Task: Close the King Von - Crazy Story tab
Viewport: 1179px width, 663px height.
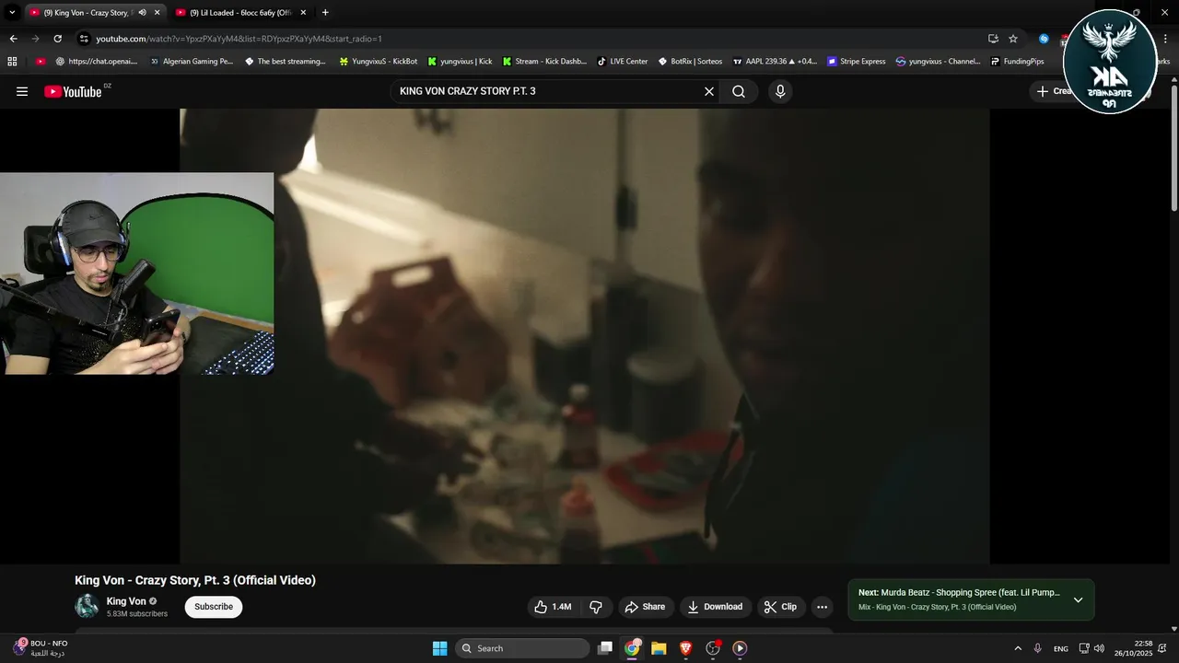Action: 157,13
